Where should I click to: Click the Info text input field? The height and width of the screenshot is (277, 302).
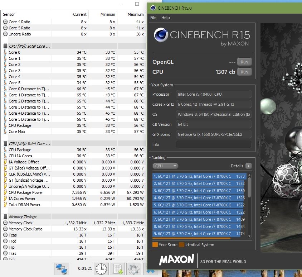(x=213, y=144)
